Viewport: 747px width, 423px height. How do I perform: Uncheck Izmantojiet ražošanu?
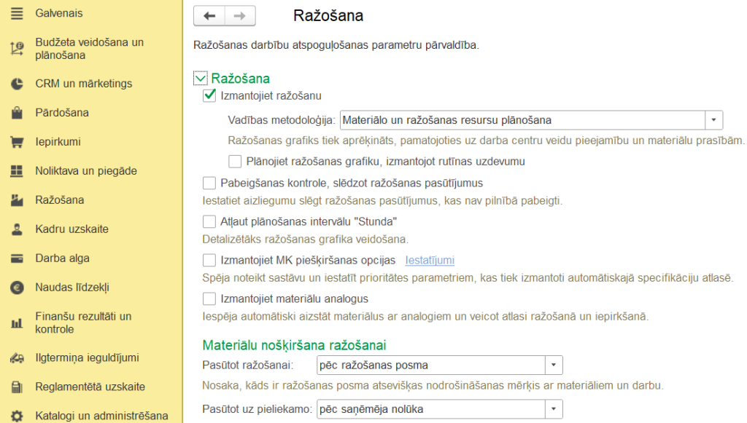[209, 95]
